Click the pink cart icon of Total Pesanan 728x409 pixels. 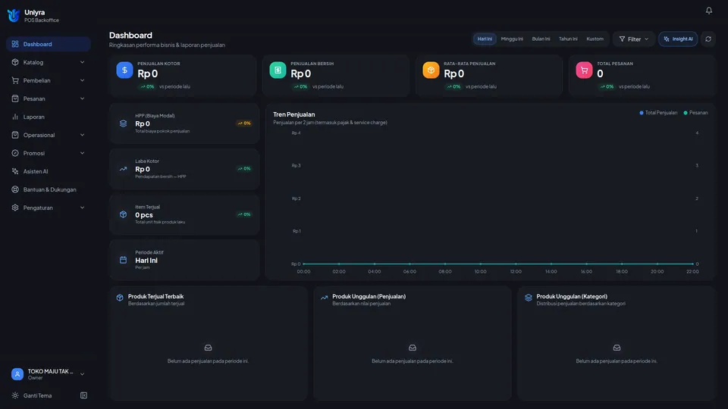[x=584, y=70]
